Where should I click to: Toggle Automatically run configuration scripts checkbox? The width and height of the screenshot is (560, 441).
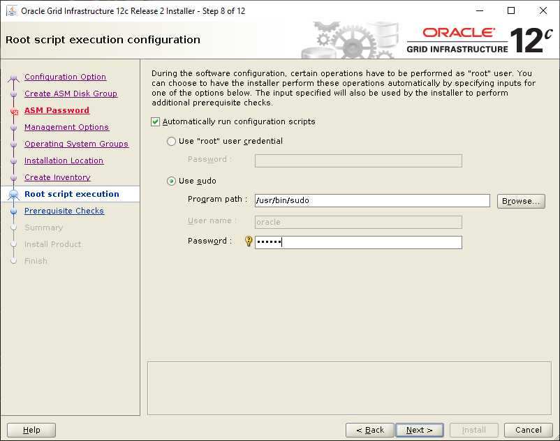pos(155,121)
